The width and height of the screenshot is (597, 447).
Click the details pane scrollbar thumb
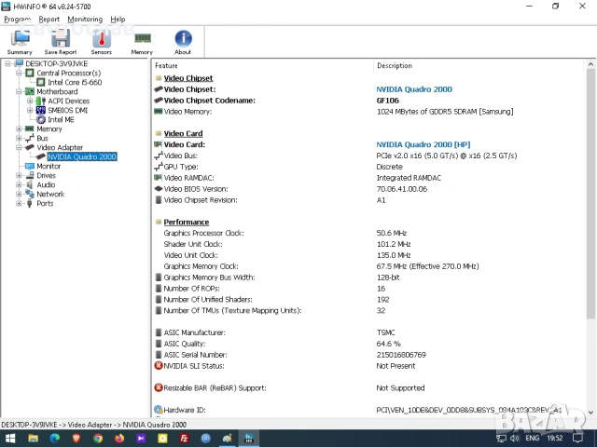pyautogui.click(x=590, y=194)
